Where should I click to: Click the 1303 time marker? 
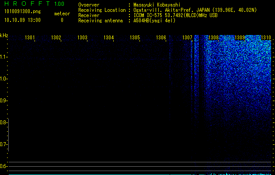pyautogui.click(x=82, y=37)
